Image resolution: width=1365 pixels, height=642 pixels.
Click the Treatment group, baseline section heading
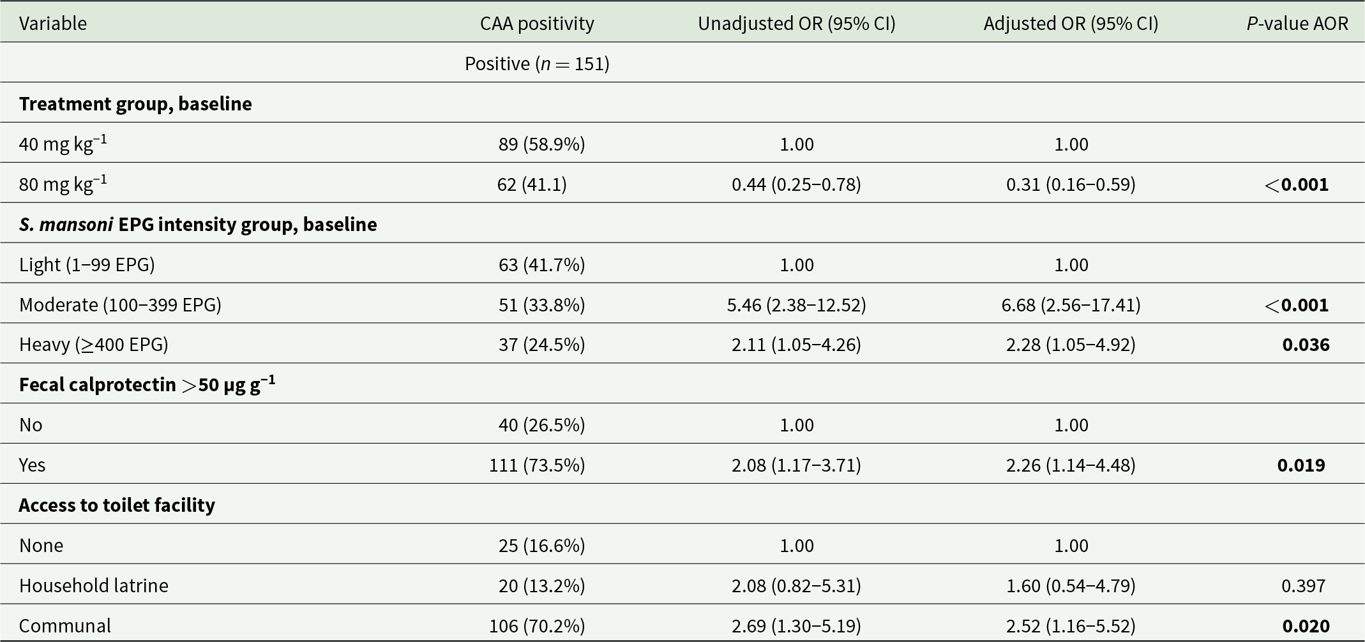135,103
